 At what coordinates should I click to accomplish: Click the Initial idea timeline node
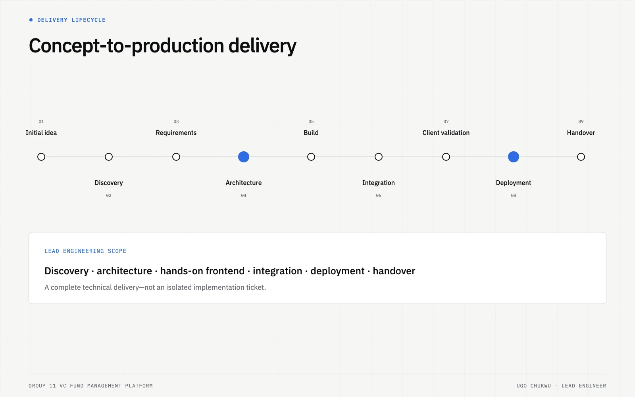(41, 157)
